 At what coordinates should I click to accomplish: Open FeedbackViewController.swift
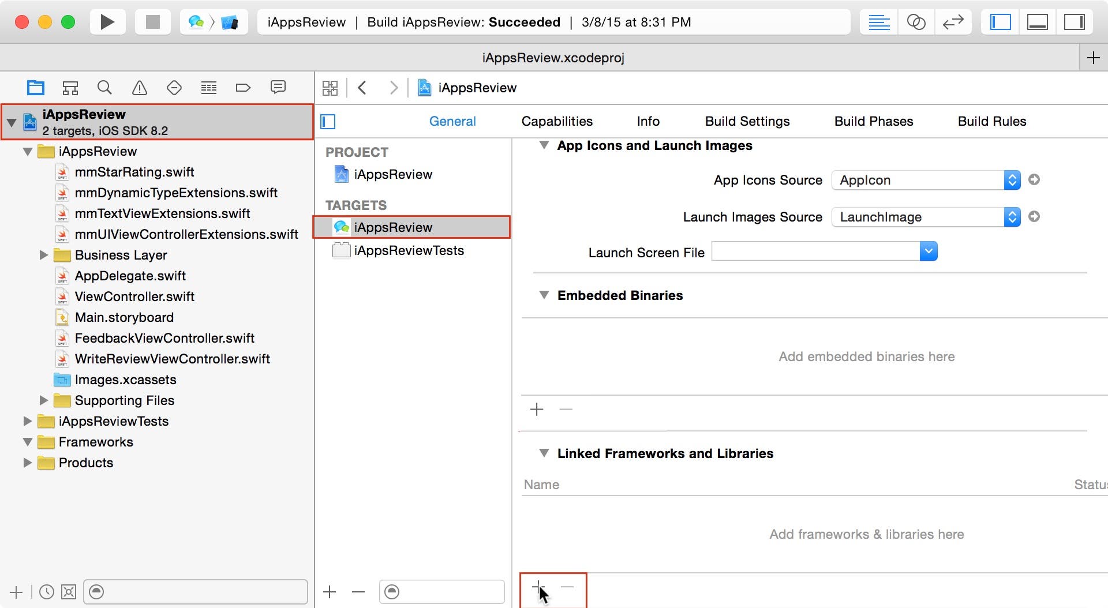[x=164, y=338]
